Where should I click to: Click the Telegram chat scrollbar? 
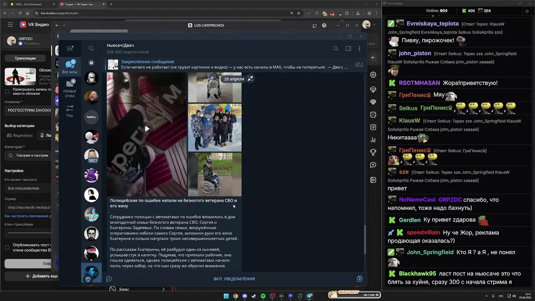point(365,239)
